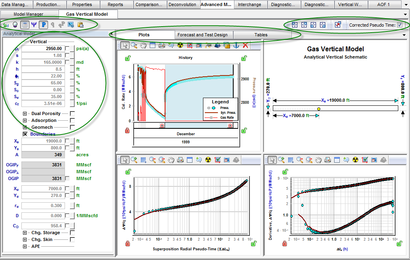Viewport: 410px width, 260px height.
Task: Expand the Chg. Skin section
Action: 25,239
